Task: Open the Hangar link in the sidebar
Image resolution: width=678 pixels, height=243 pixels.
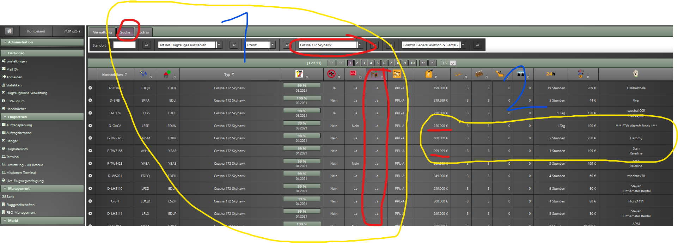Action: point(12,141)
